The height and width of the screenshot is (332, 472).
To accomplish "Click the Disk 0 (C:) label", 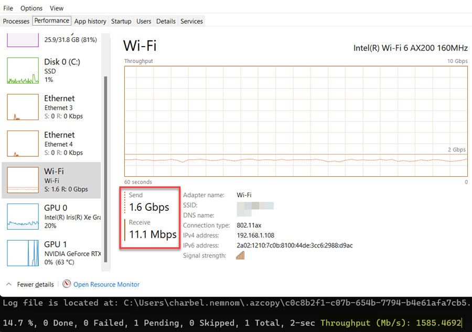I will coord(62,62).
